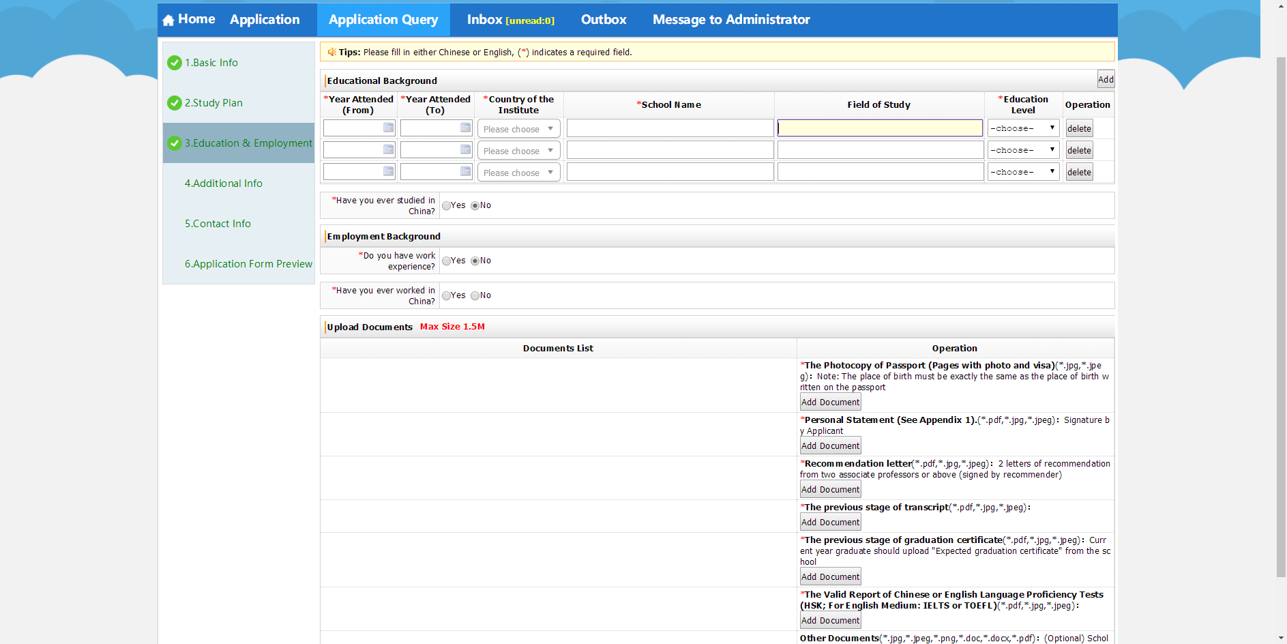The width and height of the screenshot is (1287, 644).
Task: Open third row Education Level dropdown
Action: (x=1023, y=172)
